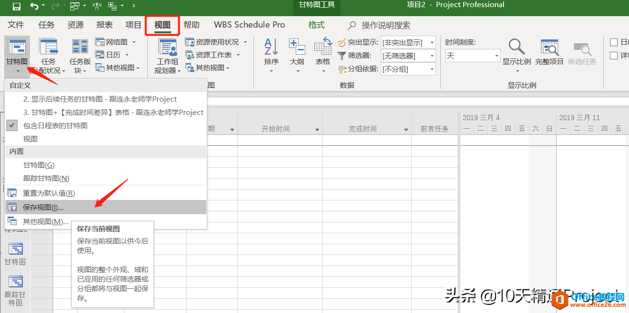Click the 排序 sort icon
629x313 pixels.
[271, 47]
